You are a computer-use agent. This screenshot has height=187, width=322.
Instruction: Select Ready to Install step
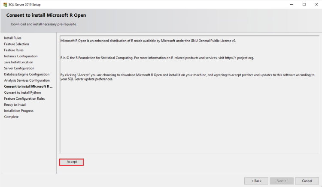point(15,104)
